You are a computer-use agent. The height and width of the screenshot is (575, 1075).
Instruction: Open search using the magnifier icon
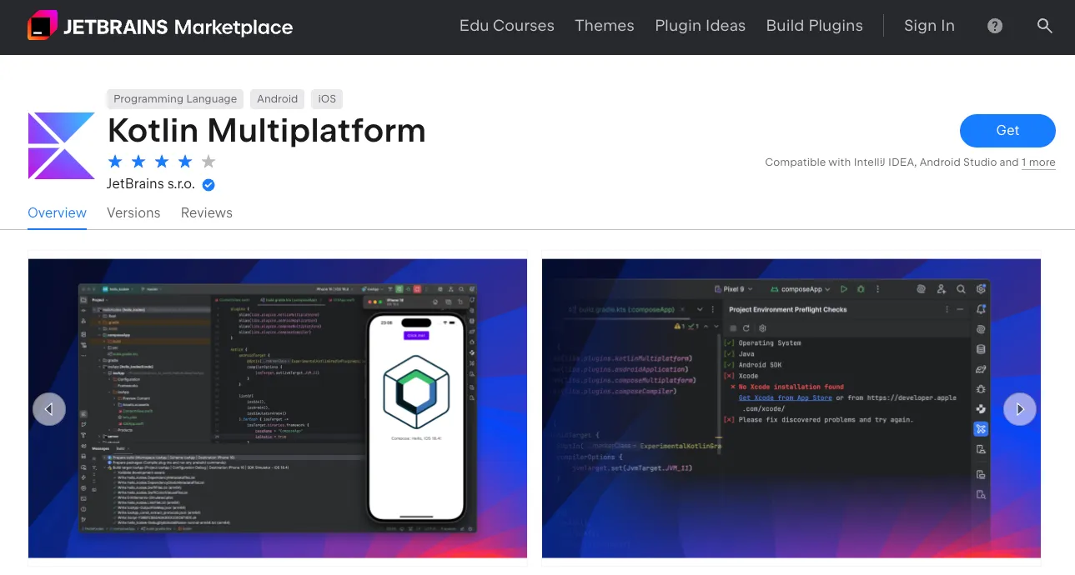coord(1045,26)
